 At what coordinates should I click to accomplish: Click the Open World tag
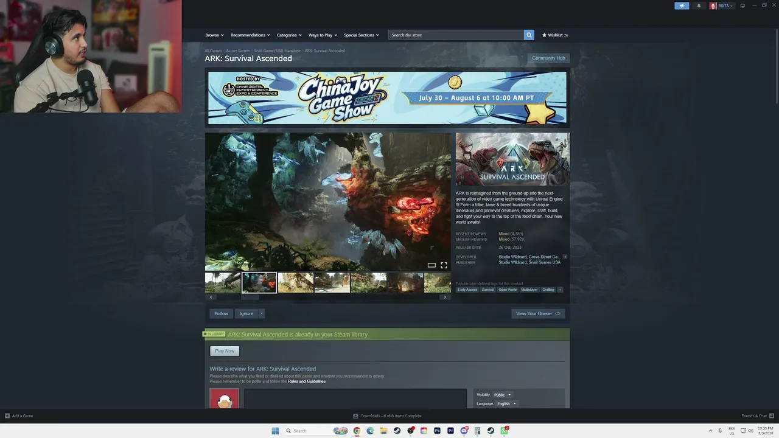(508, 290)
